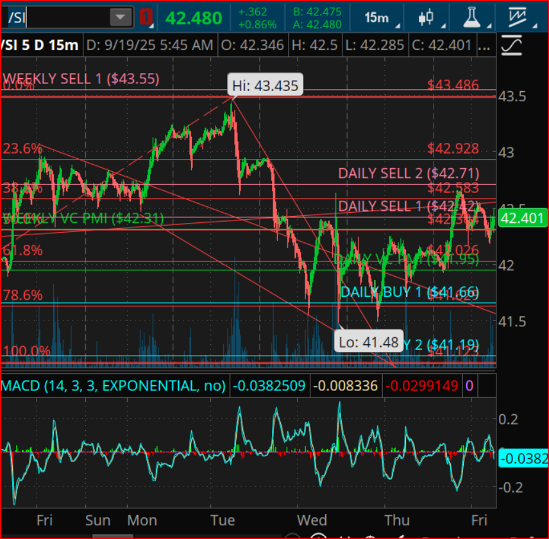Image resolution: width=549 pixels, height=539 pixels.
Task: Click the DAILY BUY 1 level label
Action: point(409,292)
